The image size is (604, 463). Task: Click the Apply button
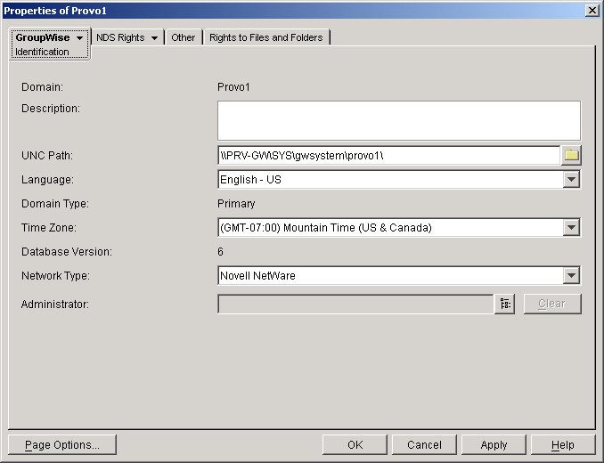(x=494, y=445)
